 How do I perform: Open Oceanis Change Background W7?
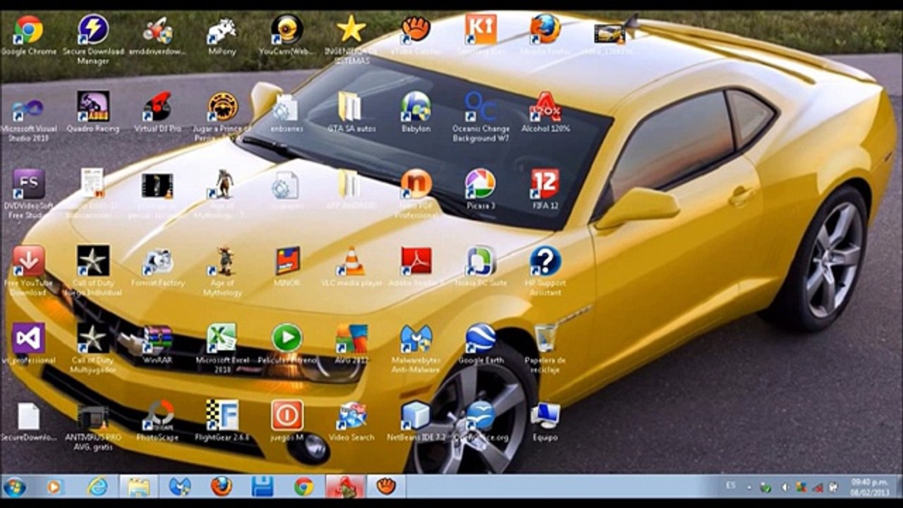(480, 107)
